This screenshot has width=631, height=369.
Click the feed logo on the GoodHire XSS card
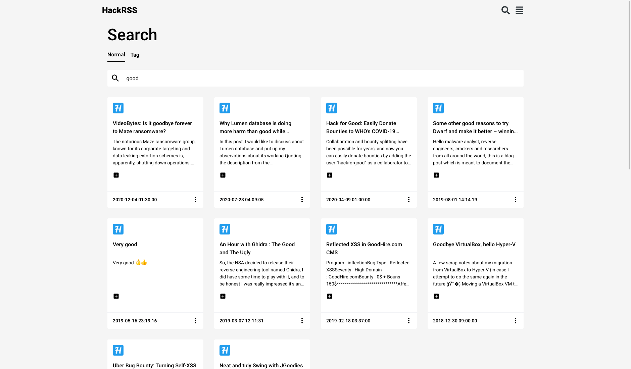click(x=332, y=229)
